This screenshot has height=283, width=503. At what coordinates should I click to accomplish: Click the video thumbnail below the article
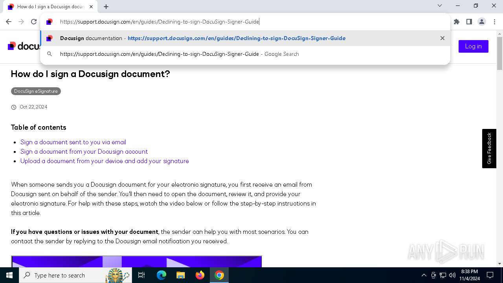[136, 261]
